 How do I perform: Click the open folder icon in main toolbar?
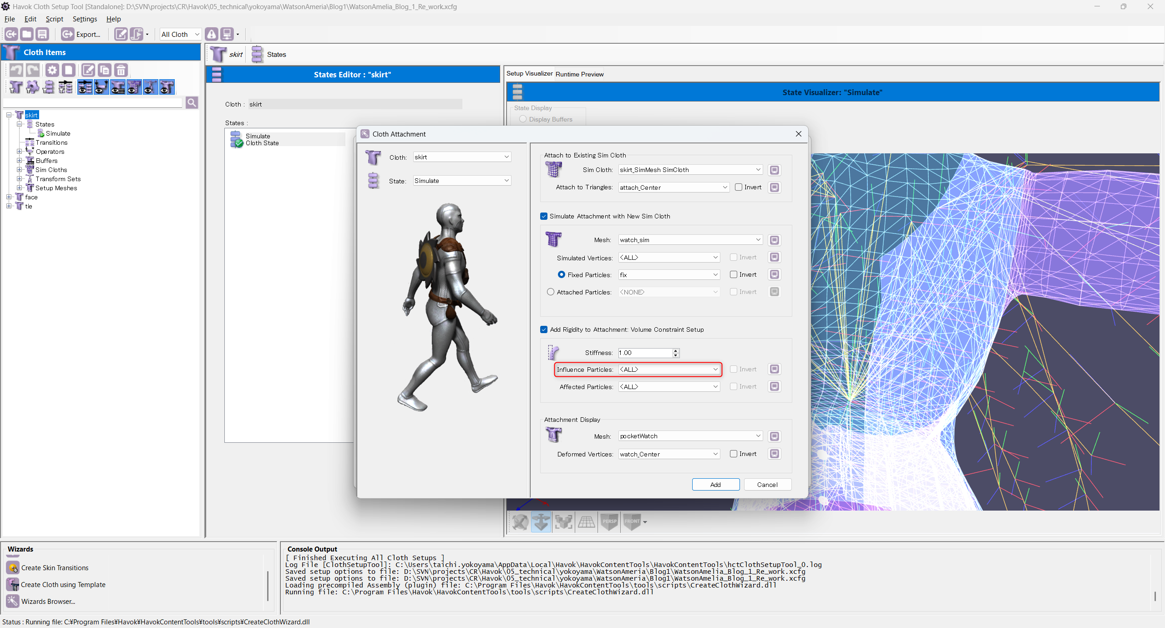(27, 34)
